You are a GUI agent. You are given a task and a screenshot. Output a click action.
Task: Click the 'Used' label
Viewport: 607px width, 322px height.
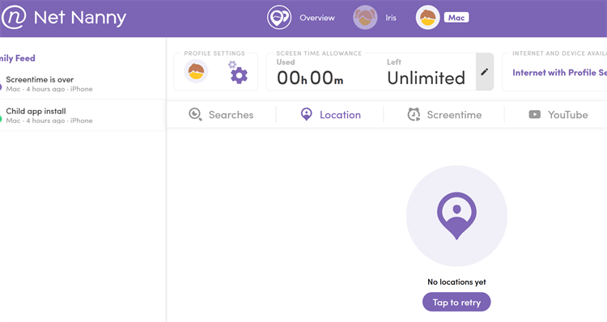tap(286, 62)
